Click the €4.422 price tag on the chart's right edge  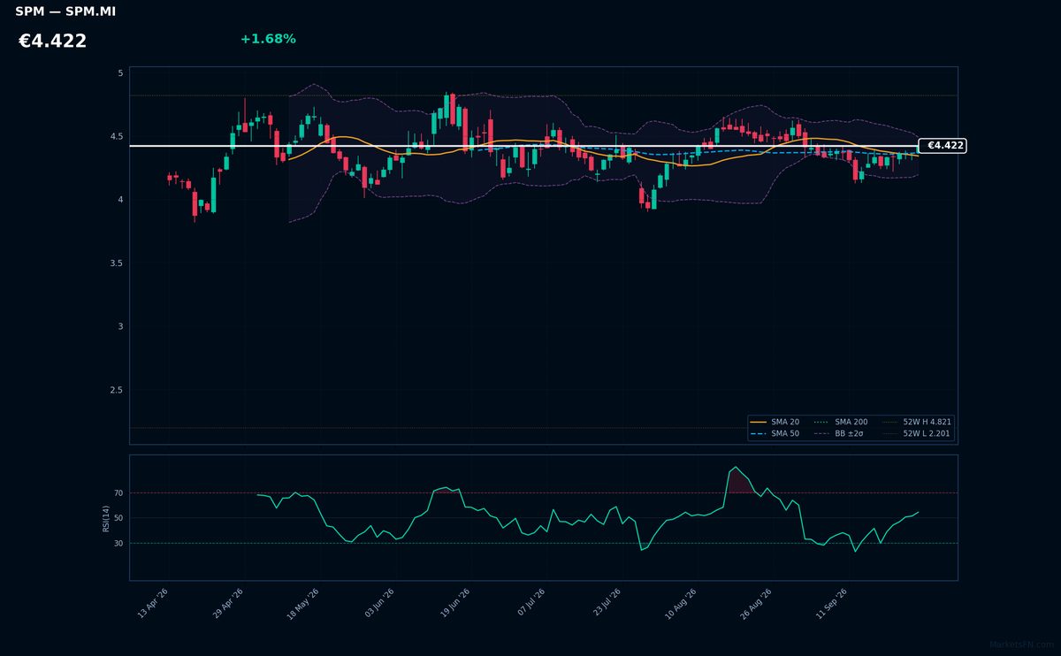[943, 146]
